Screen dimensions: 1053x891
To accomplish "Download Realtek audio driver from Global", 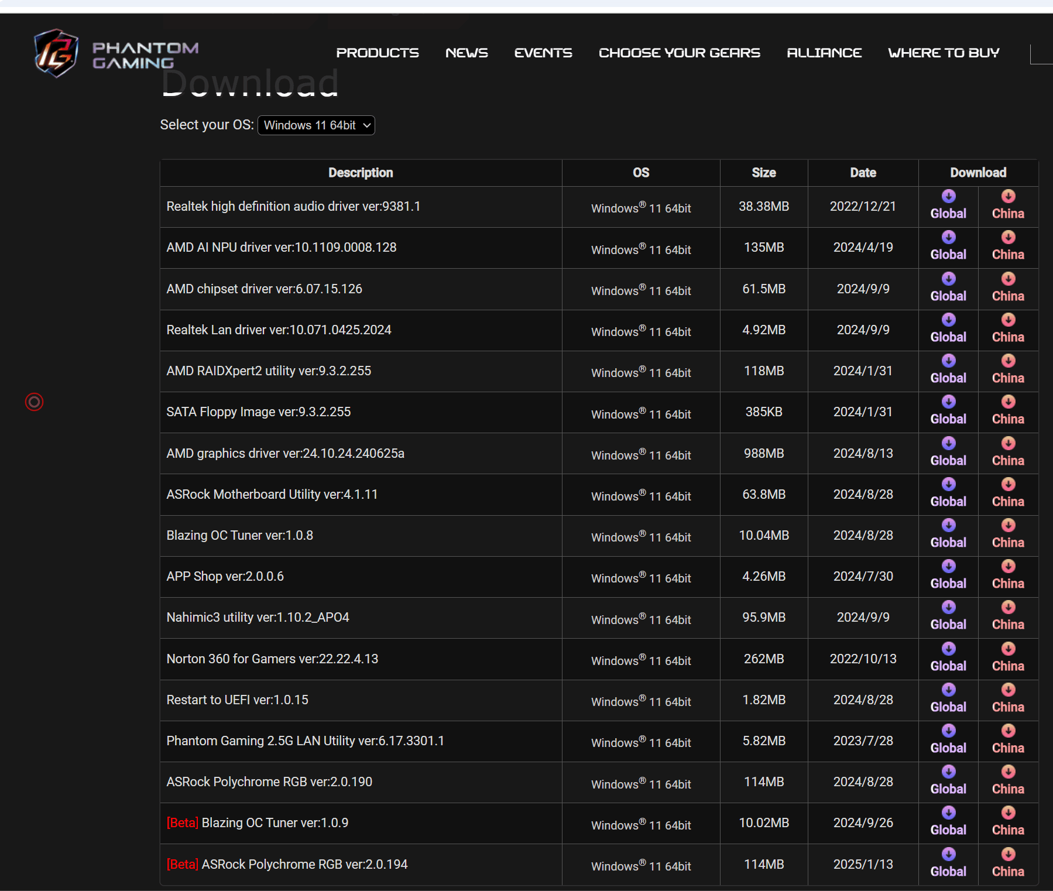I will pyautogui.click(x=948, y=205).
